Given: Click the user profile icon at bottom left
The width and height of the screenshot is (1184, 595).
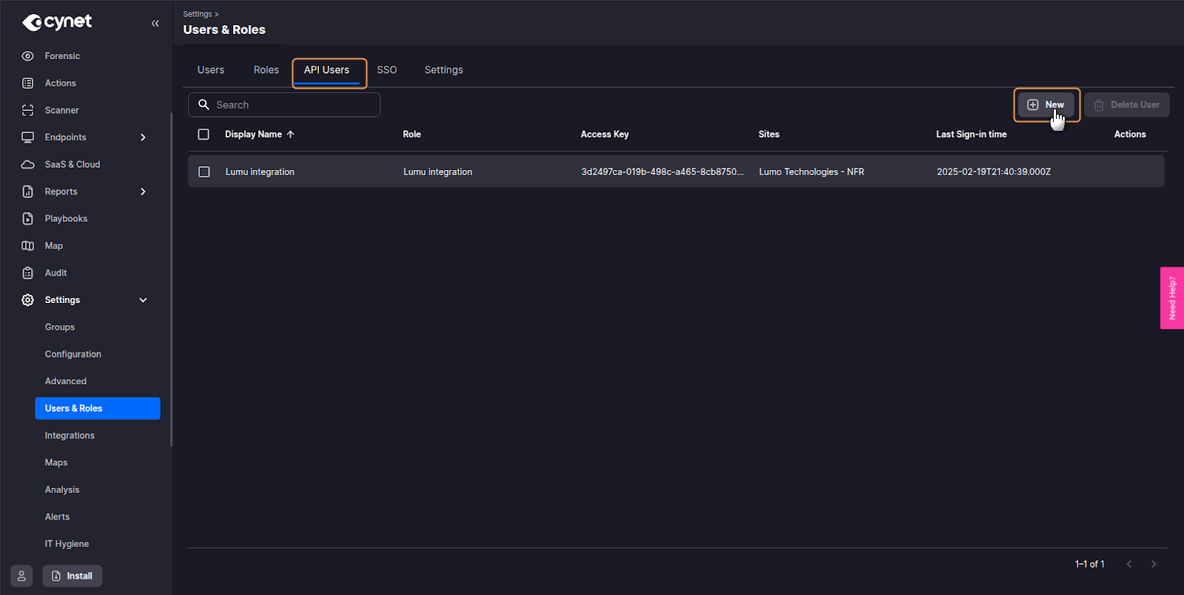Looking at the screenshot, I should coord(21,576).
